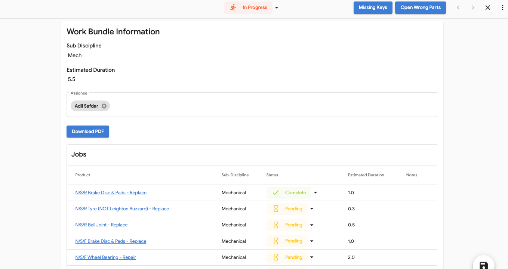Go to previous record with left chevron
This screenshot has height=269, width=508.
pyautogui.click(x=458, y=7)
